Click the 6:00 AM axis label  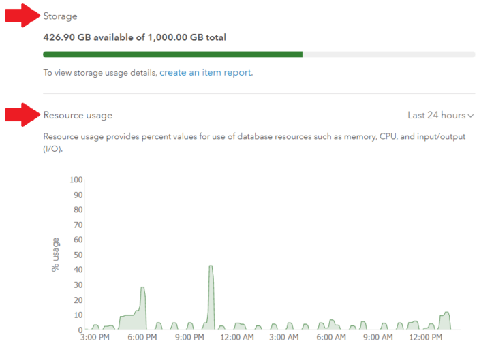click(x=332, y=336)
